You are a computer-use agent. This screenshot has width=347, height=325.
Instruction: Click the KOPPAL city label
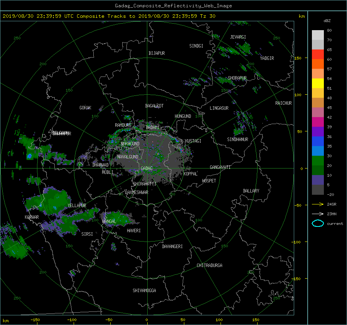point(190,174)
